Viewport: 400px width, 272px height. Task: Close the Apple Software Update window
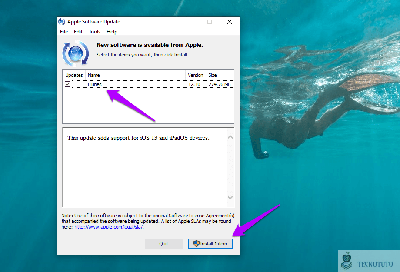230,22
